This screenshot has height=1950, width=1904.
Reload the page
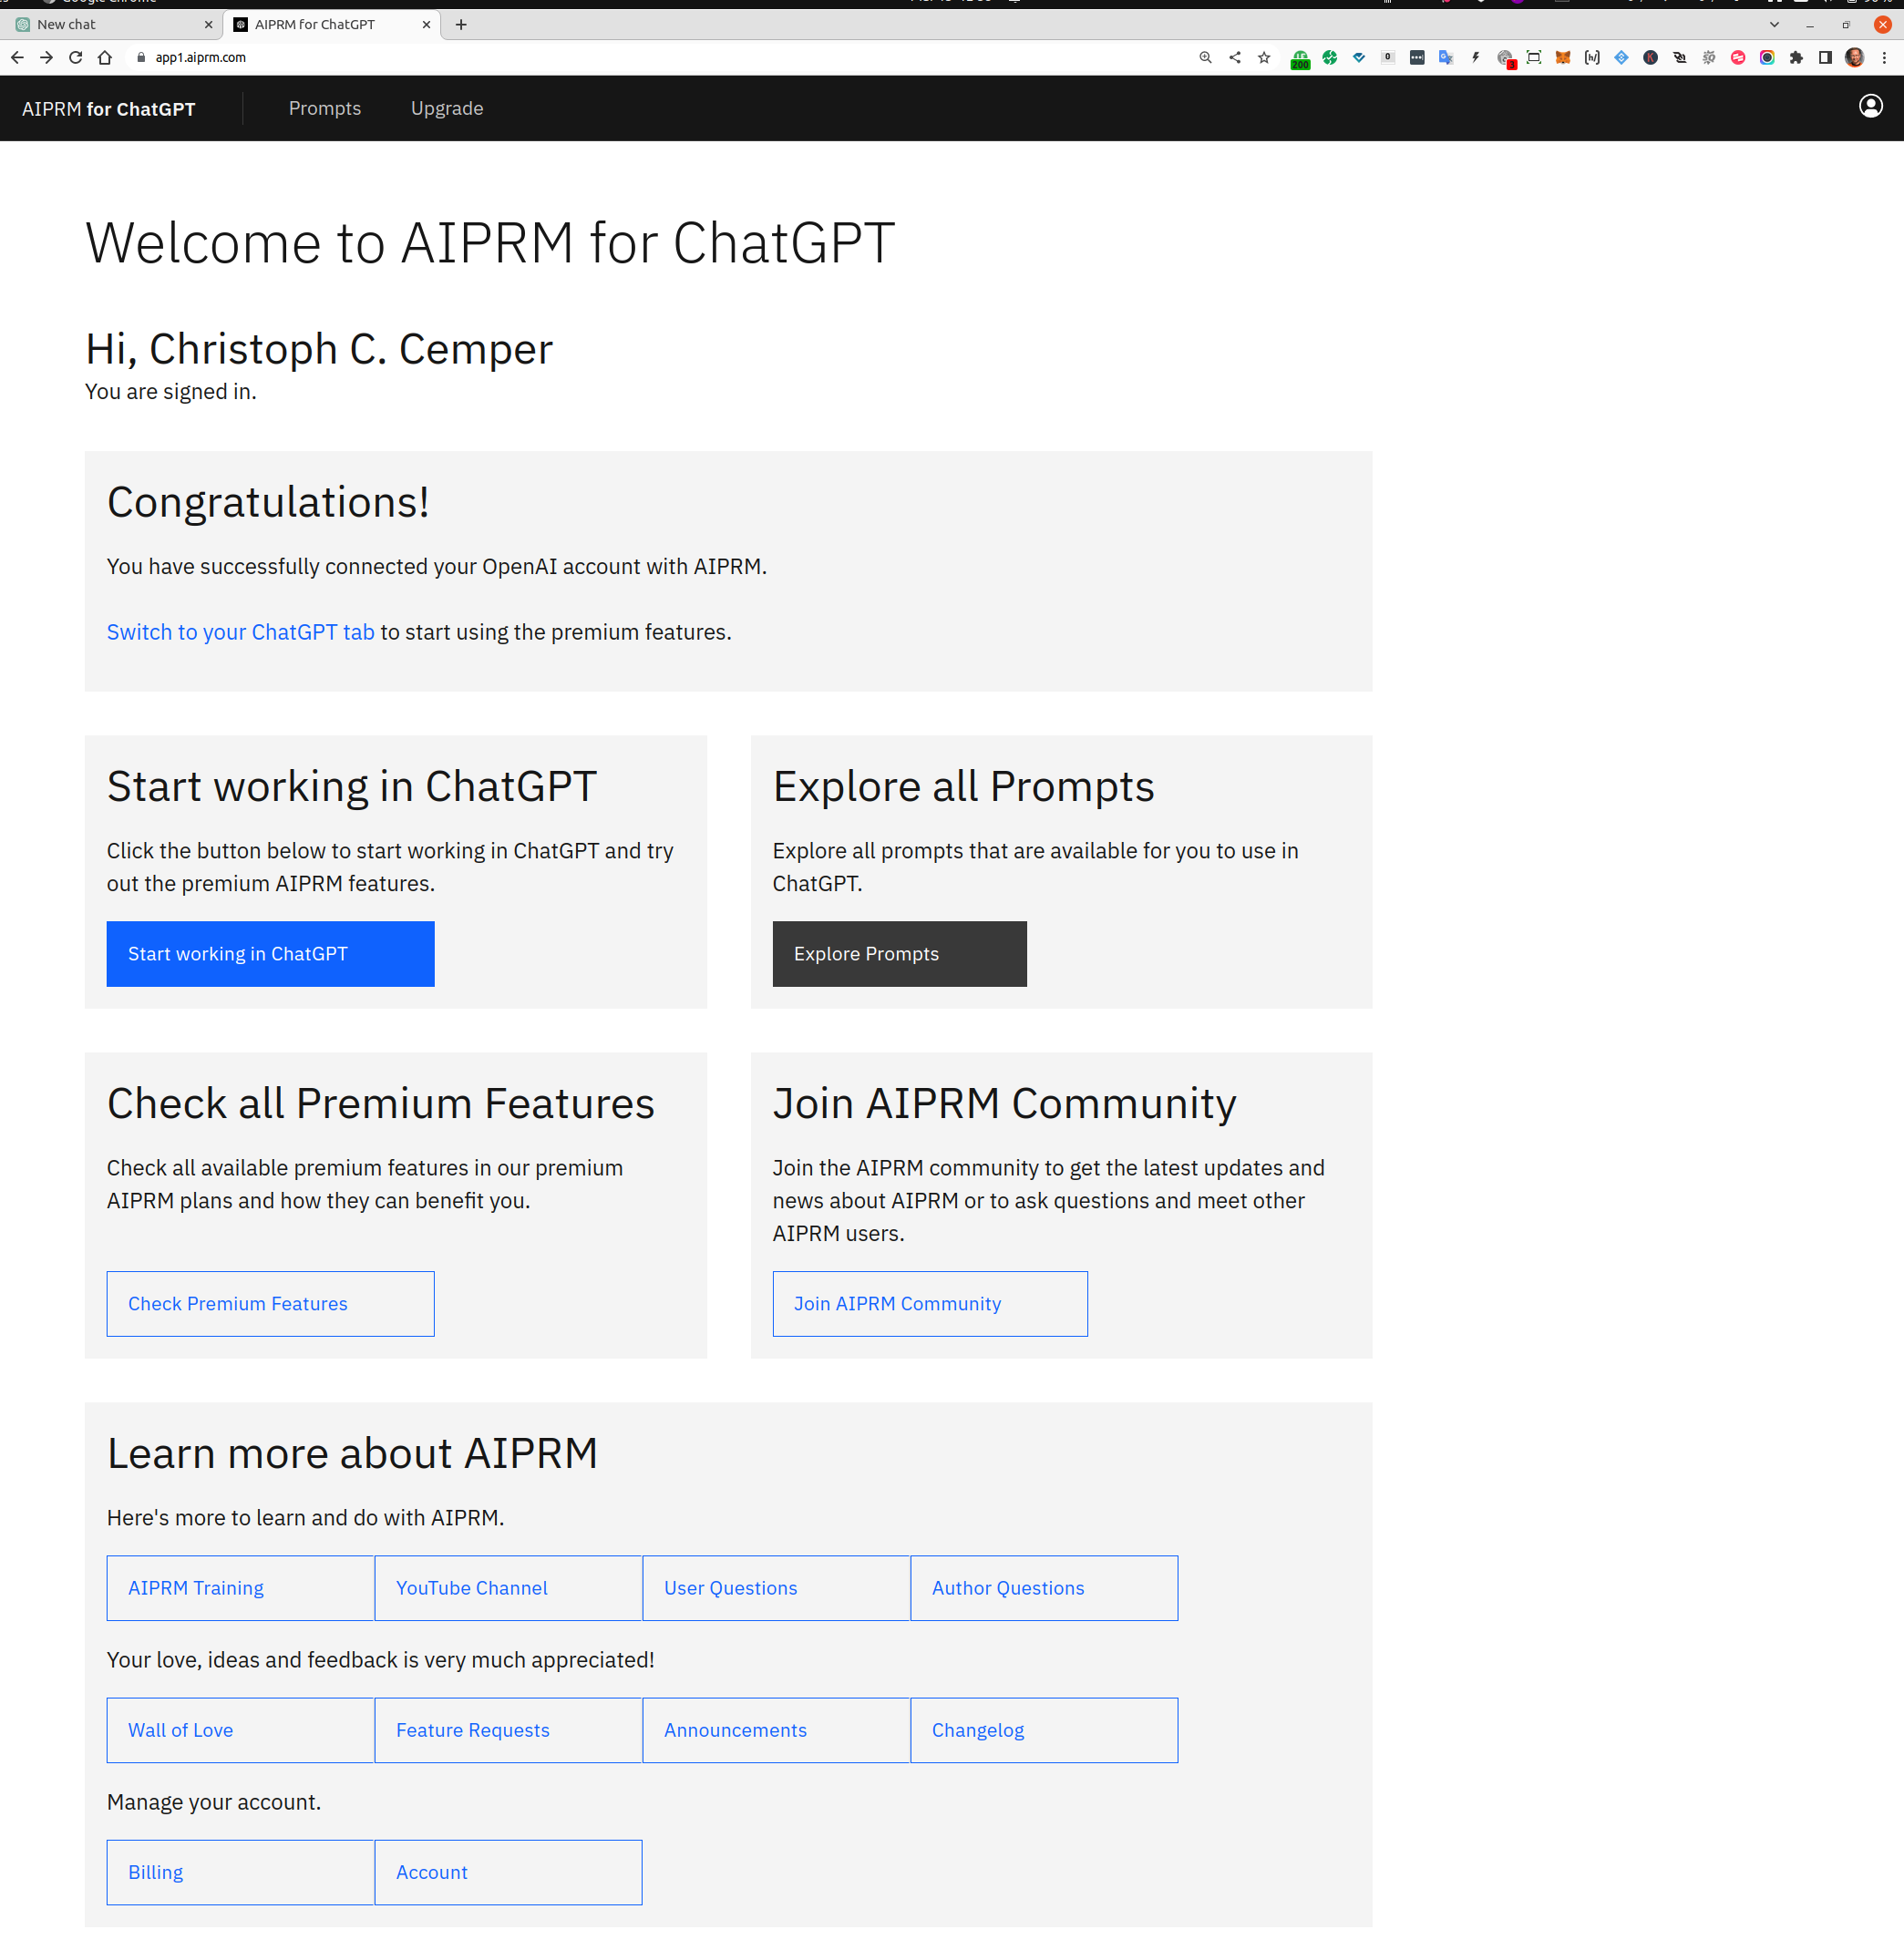tap(75, 58)
